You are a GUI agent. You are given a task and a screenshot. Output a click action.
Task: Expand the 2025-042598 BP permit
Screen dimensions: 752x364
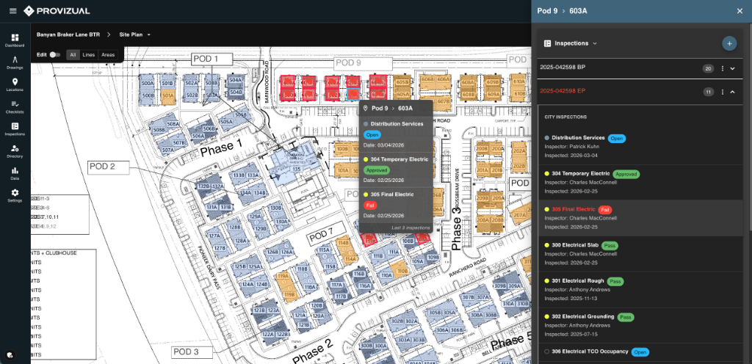click(x=732, y=68)
